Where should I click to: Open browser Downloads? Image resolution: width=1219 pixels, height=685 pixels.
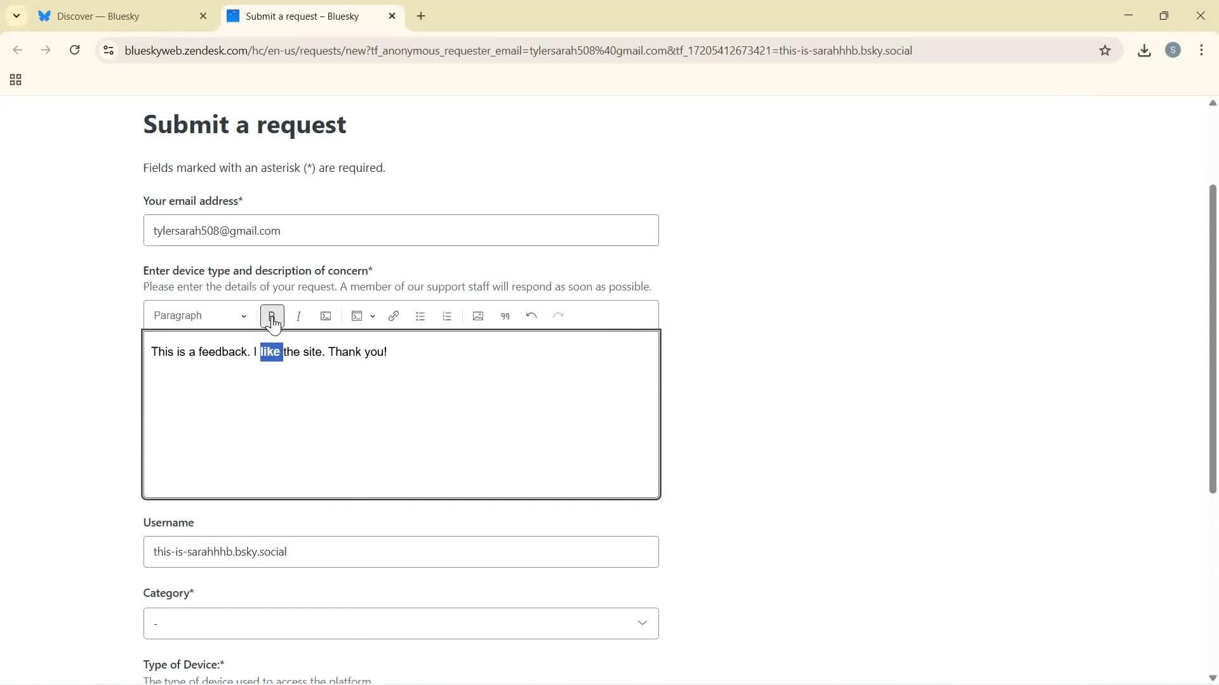point(1144,50)
